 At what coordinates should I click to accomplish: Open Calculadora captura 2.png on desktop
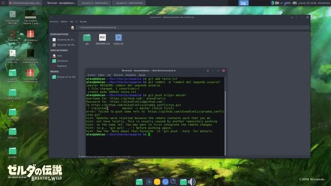[x=31, y=56]
